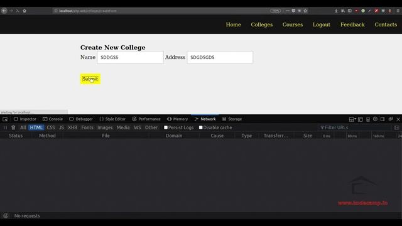This screenshot has width=402, height=226.
Task: Click the performance analysis icon beside No requests
Action: (x=6, y=216)
